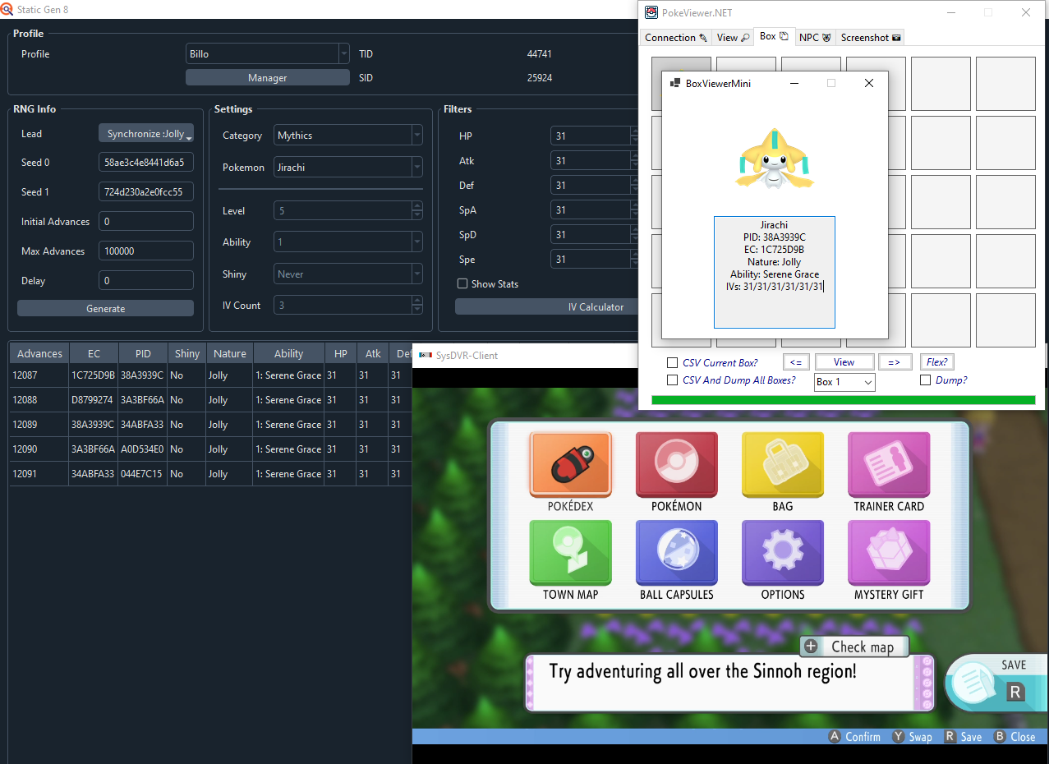
Task: Expand the Category dropdown showing Mythics
Action: click(x=348, y=136)
